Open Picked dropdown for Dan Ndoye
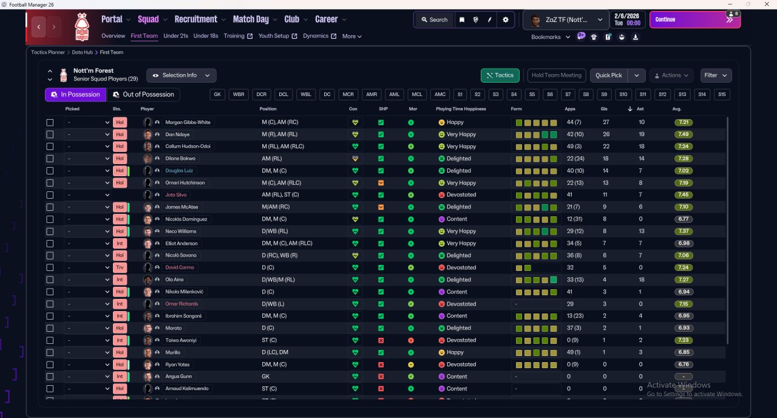 (x=87, y=134)
